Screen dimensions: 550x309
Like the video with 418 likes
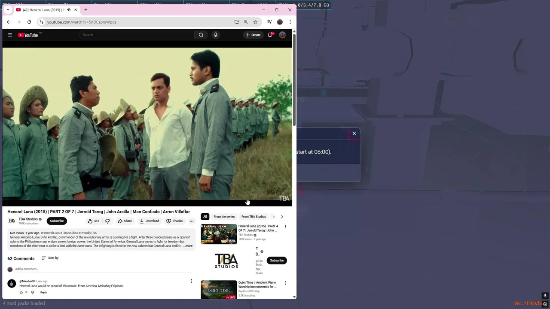(x=93, y=221)
